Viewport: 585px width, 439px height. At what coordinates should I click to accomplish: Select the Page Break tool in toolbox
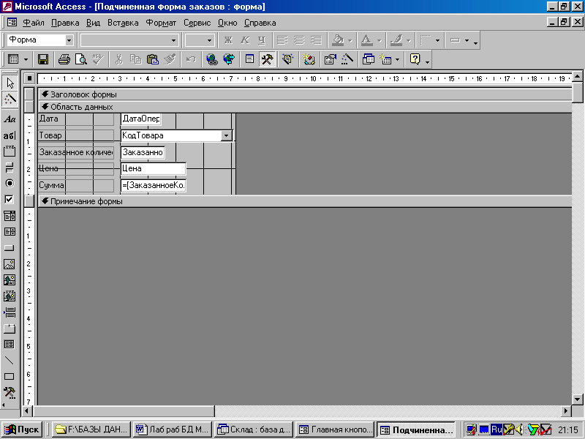(10, 312)
